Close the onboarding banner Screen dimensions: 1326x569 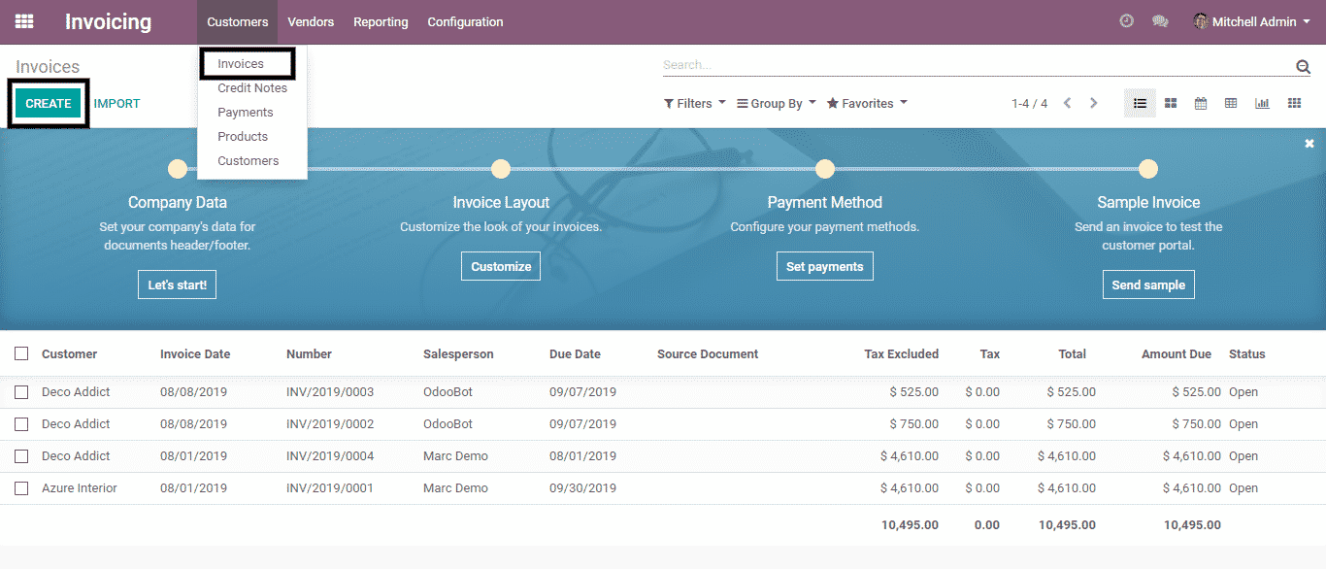point(1309,144)
